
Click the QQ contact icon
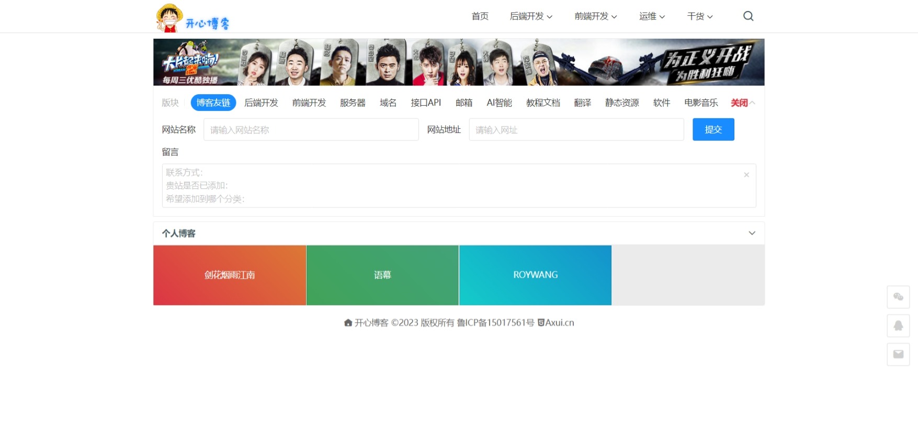coord(898,326)
